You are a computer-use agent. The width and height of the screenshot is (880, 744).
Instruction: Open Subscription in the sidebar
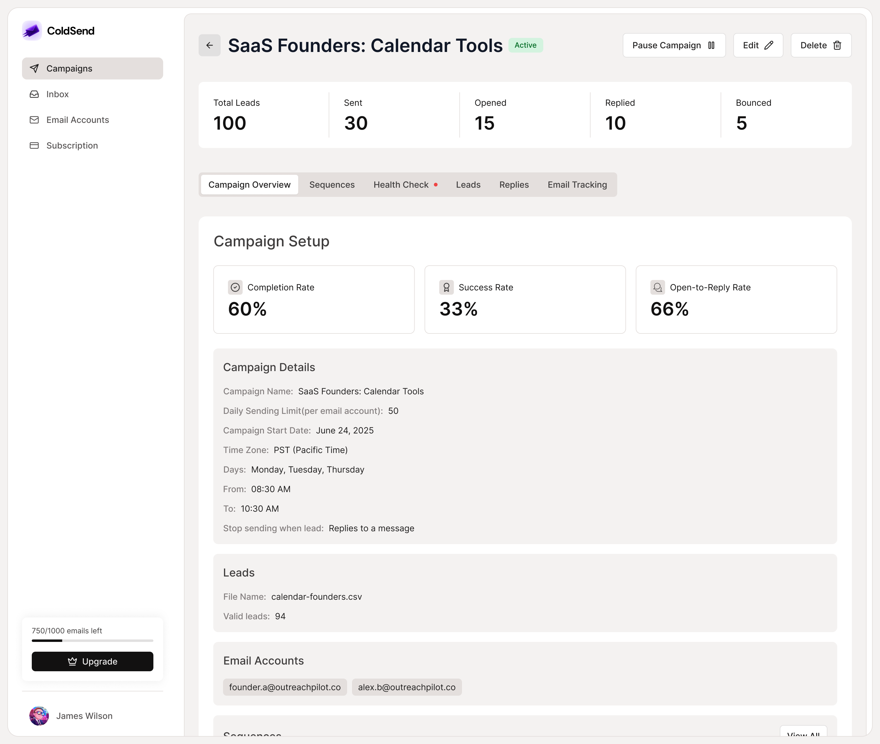click(x=92, y=145)
